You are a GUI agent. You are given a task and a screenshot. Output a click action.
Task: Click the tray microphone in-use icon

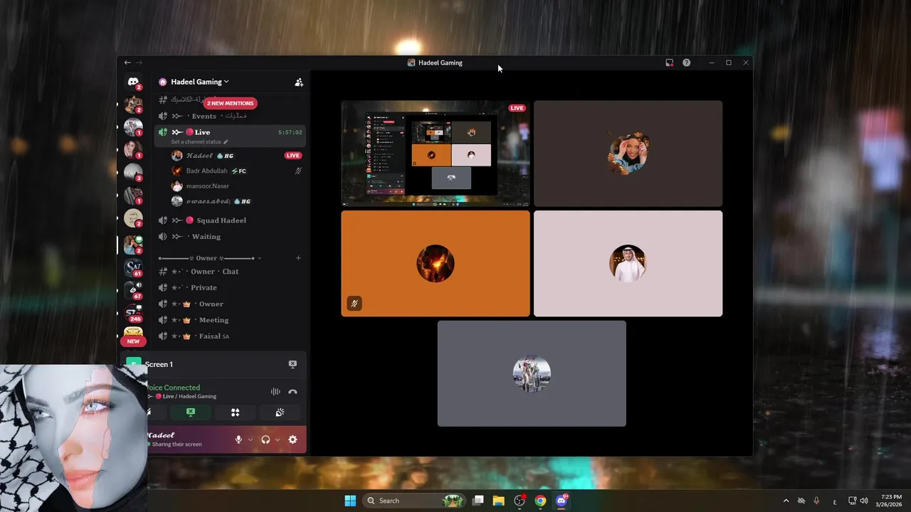point(816,501)
